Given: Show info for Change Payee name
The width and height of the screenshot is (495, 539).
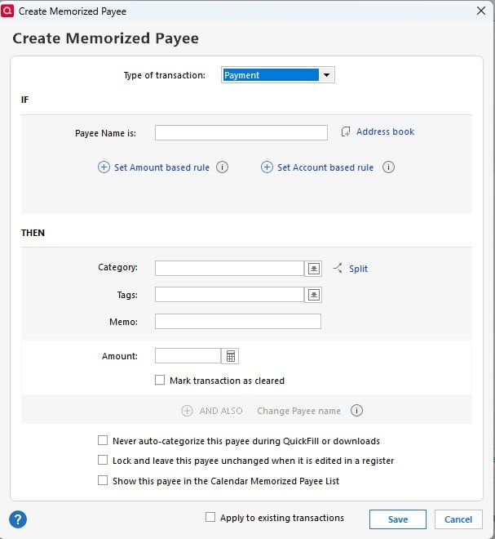Looking at the screenshot, I should pos(356,411).
